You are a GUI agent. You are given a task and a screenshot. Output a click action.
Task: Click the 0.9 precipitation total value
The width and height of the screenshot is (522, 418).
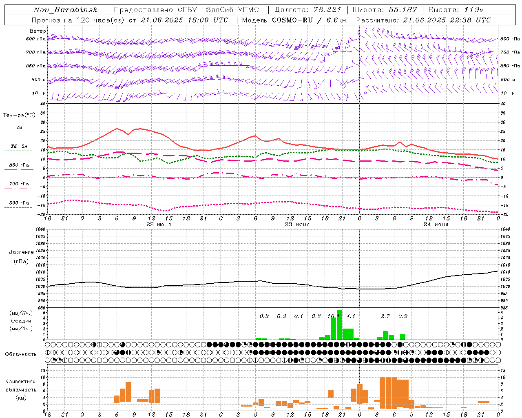403,316
